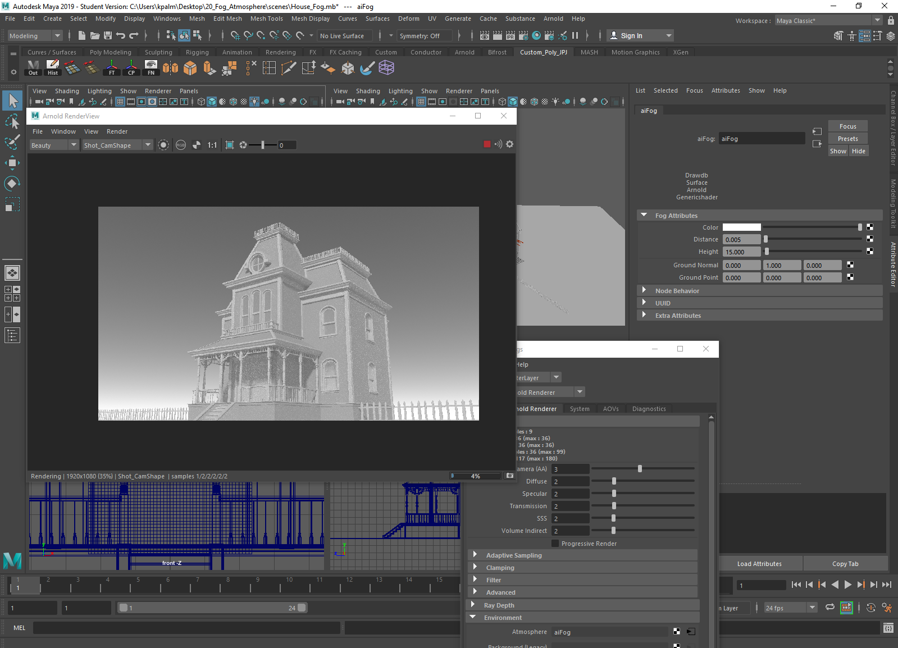Image resolution: width=898 pixels, height=648 pixels.
Task: Click the orange polygon cube shelf icon
Action: pos(190,68)
